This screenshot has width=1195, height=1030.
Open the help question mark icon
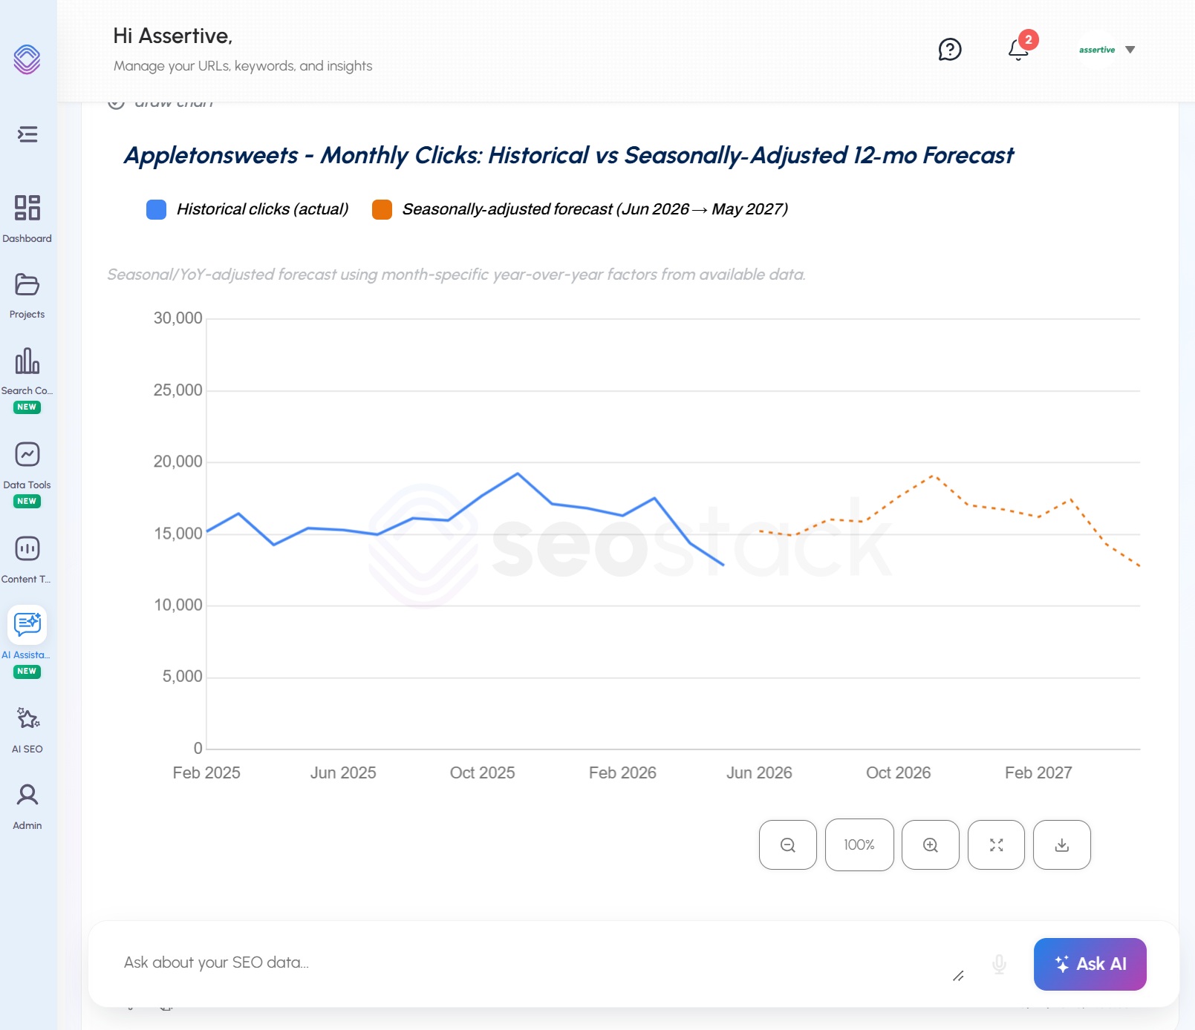coord(950,50)
